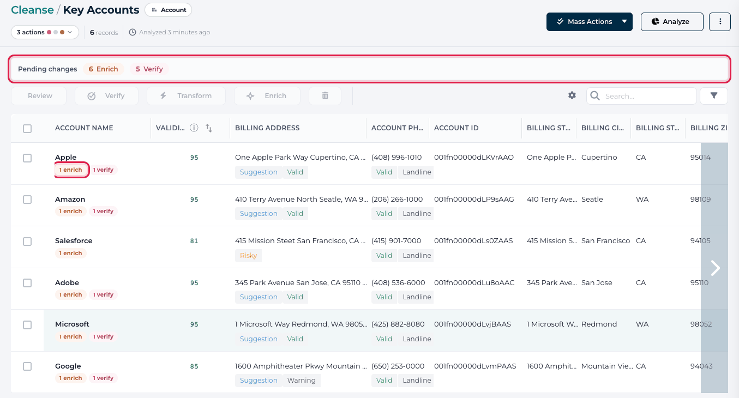The image size is (739, 398).
Task: Click the Enrich toolbar button
Action: click(267, 95)
